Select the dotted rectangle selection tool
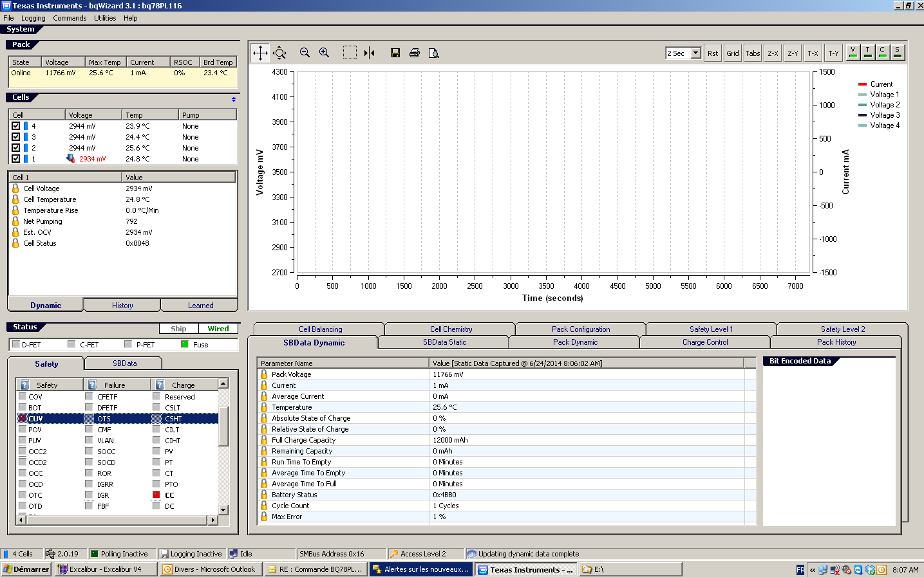This screenshot has width=924, height=577. [x=350, y=53]
